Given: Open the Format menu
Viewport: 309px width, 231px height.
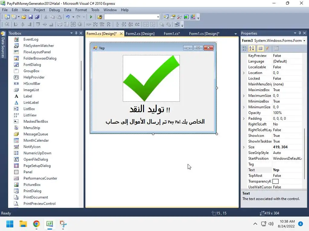Looking at the screenshot, I should pyautogui.click(x=81, y=10).
